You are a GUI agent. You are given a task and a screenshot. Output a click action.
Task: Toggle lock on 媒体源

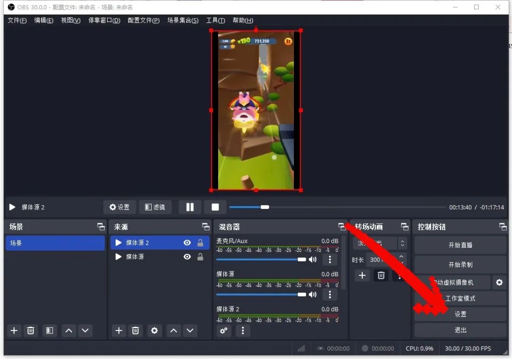[200, 257]
